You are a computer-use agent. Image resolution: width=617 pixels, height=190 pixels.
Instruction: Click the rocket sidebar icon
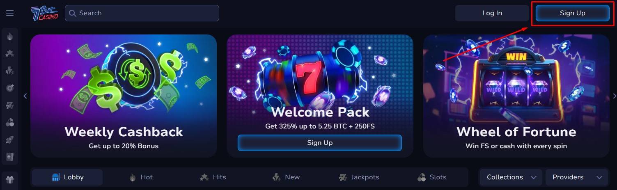(10, 140)
